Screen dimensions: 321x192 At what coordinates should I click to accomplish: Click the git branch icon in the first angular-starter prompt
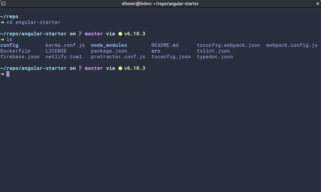point(80,34)
